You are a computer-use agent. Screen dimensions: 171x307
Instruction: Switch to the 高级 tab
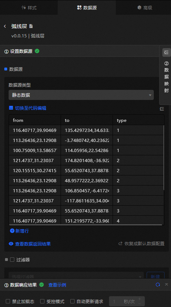click(144, 8)
